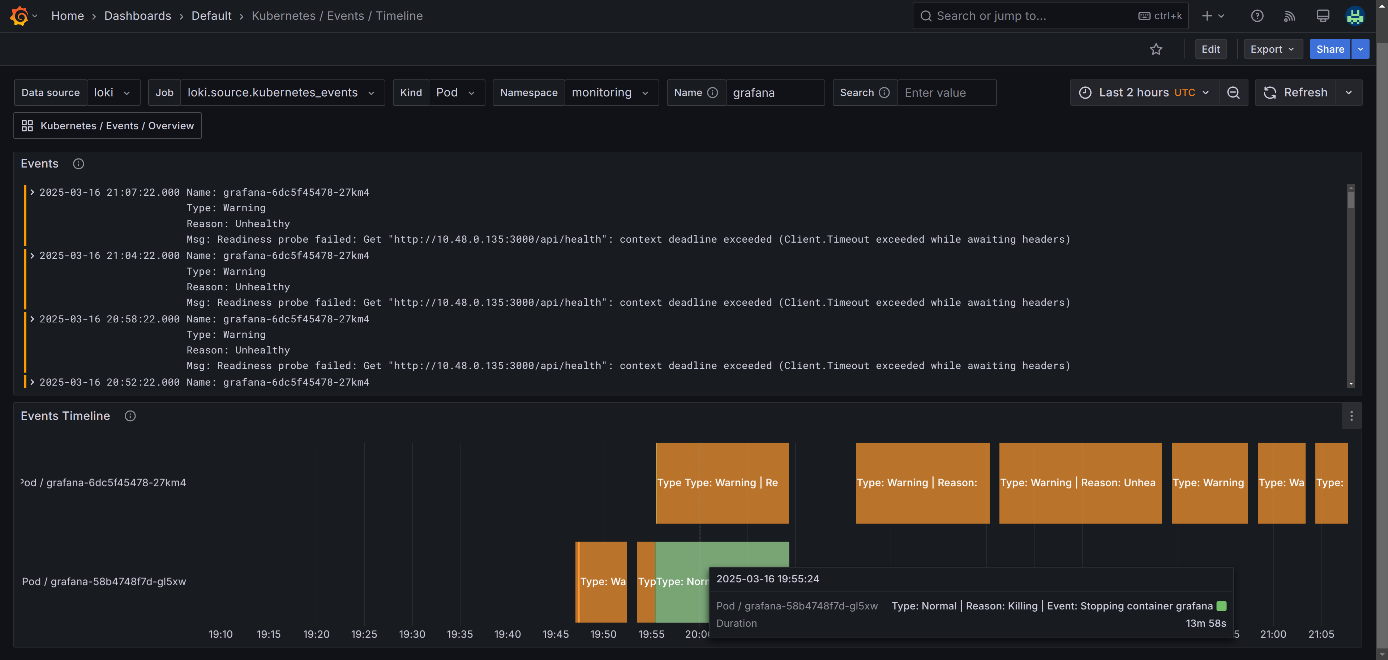Zoom out the time range with the magnifier
Viewport: 1388px width, 660px height.
point(1233,92)
